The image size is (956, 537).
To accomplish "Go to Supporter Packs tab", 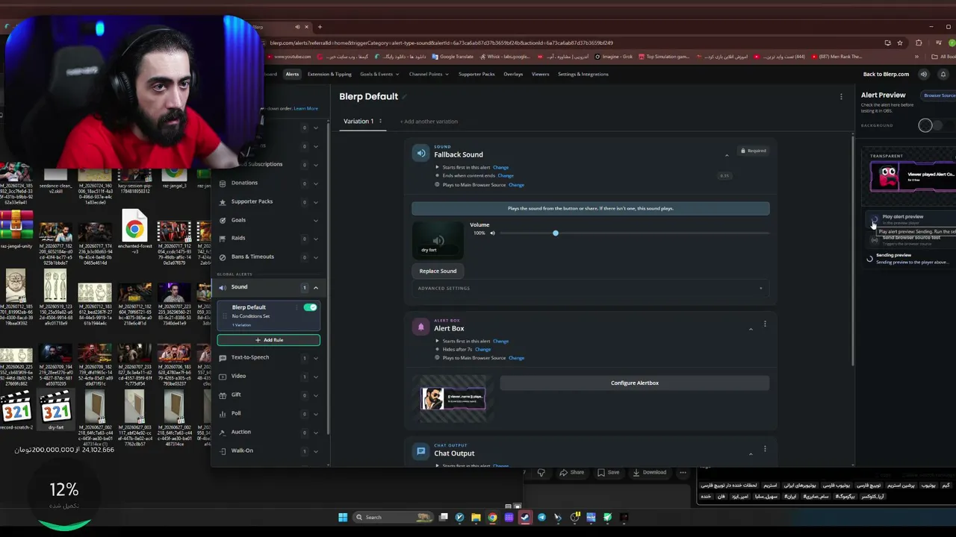I will [477, 74].
